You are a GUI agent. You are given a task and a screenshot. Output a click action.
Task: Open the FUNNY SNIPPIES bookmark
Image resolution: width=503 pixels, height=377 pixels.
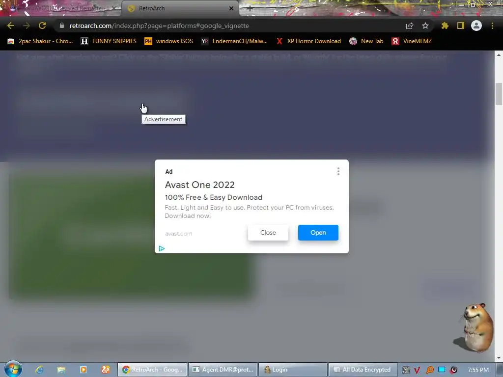point(109,41)
